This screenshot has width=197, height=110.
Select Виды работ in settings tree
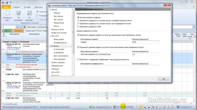(59, 39)
